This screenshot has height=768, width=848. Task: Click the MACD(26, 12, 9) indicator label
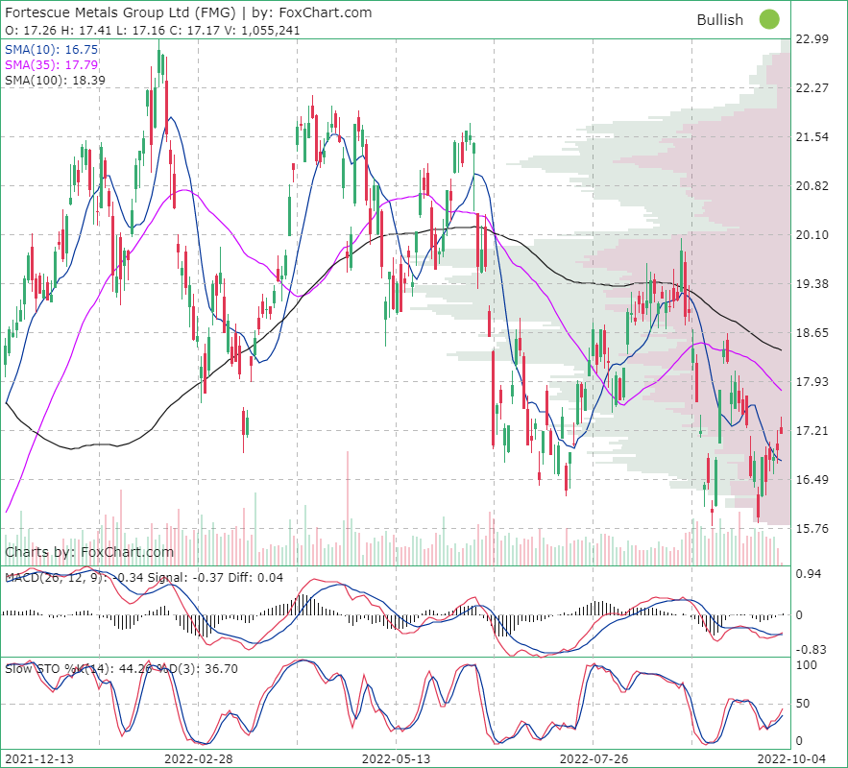pos(51,577)
